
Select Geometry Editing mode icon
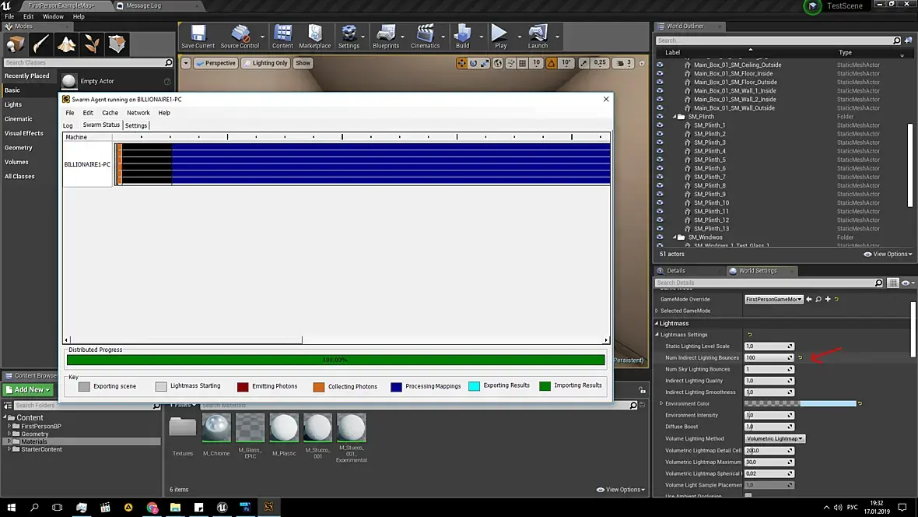coord(117,44)
